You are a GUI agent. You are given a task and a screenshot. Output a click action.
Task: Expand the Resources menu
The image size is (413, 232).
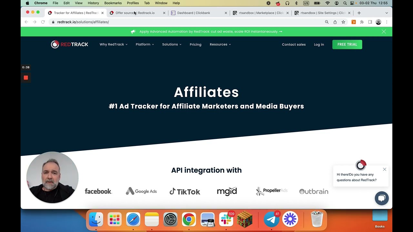pos(220,44)
